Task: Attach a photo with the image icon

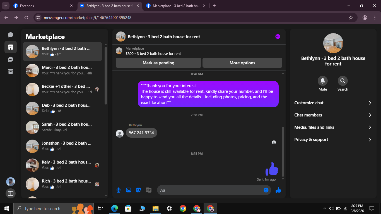Action: (x=129, y=190)
